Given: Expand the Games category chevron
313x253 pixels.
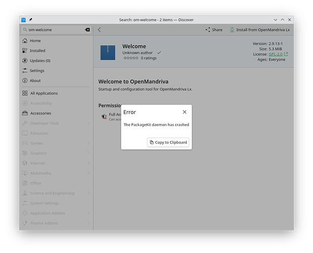Looking at the screenshot, I should pyautogui.click(x=88, y=143).
